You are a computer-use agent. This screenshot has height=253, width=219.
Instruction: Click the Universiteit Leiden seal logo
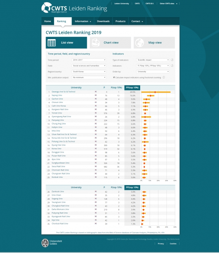(45, 243)
